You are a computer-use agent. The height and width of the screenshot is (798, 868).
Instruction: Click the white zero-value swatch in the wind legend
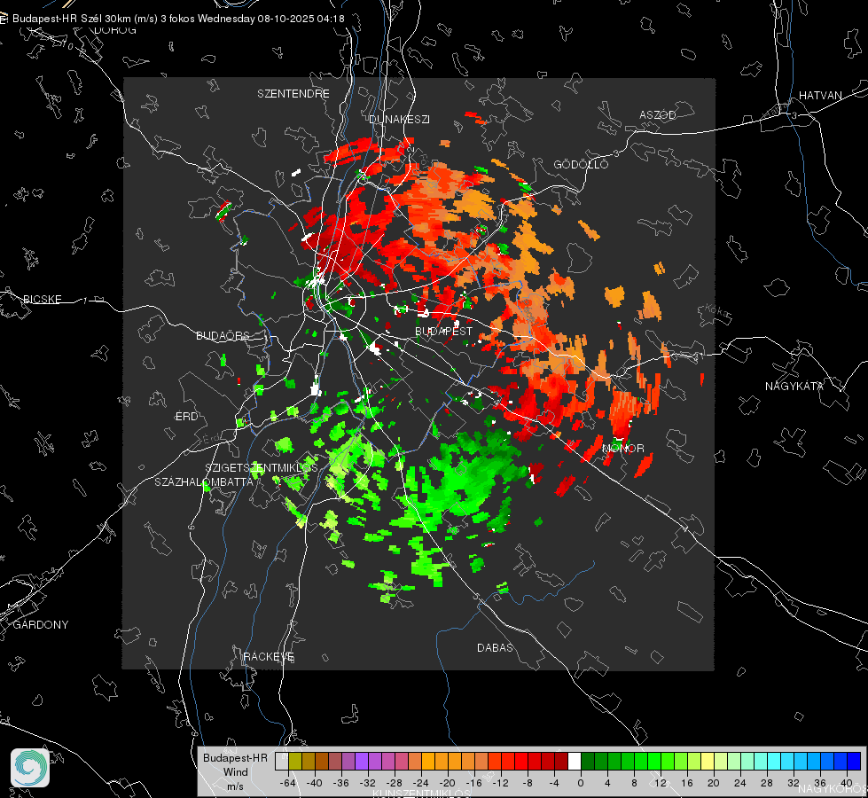click(x=575, y=762)
